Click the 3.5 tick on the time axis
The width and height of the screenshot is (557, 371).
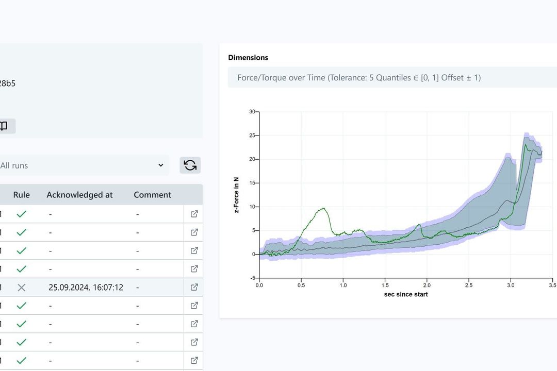(x=552, y=285)
